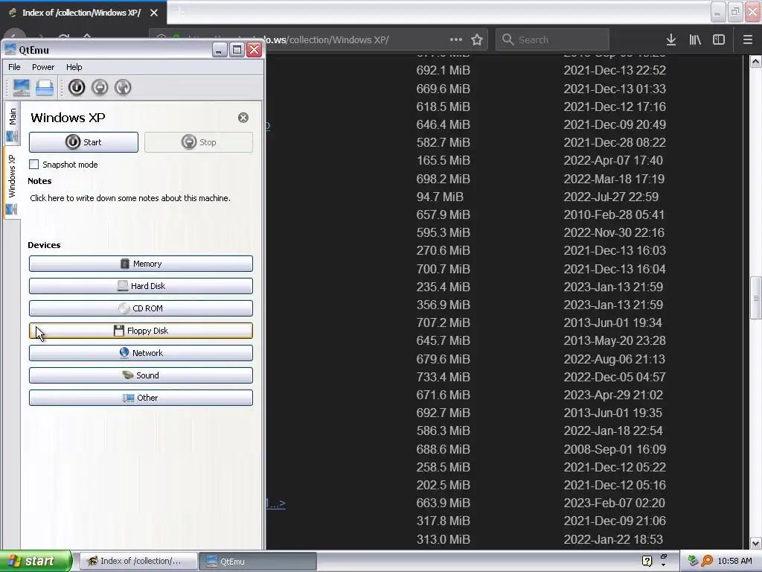Click the Stop machine button
Image resolution: width=762 pixels, height=572 pixels.
coord(198,142)
